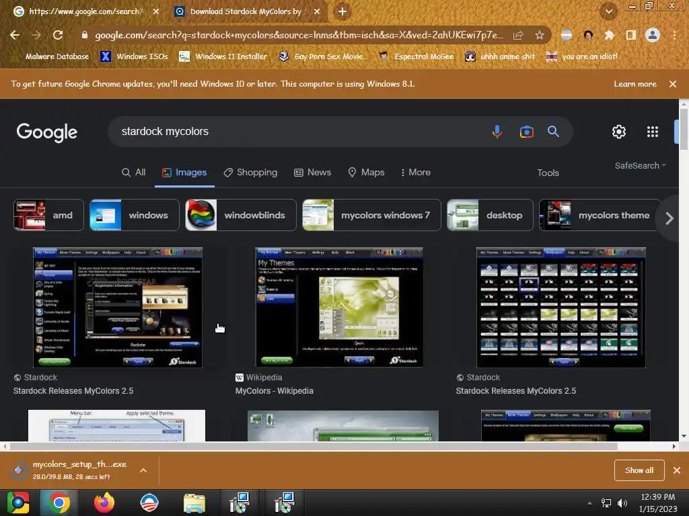The width and height of the screenshot is (689, 516).
Task: Click the avatar extension icon in toolbar
Action: tap(588, 35)
